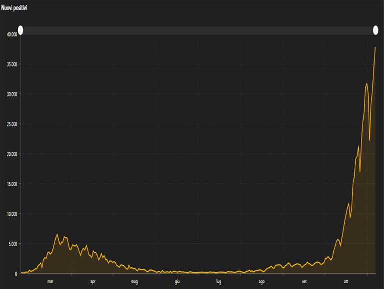Click the 'giu' month label
This screenshot has width=384, height=289.
click(177, 282)
